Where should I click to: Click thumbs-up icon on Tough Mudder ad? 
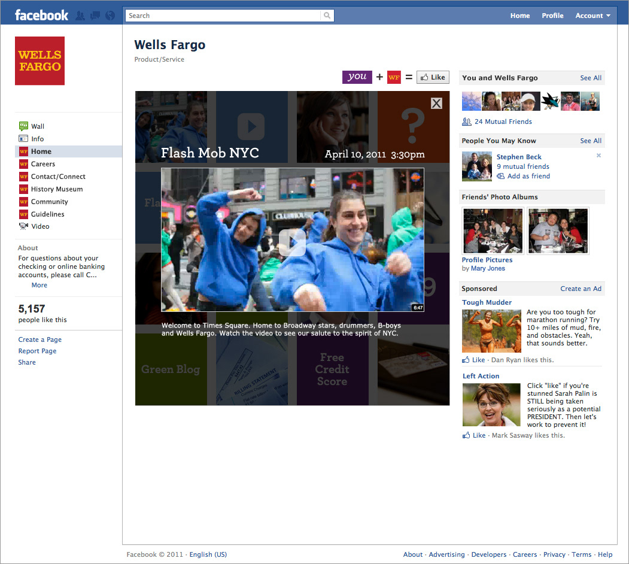[466, 360]
